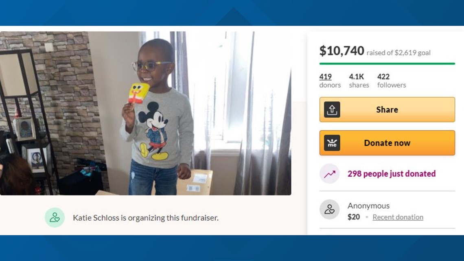Click the Anonymous donor name
Viewport: 464px width, 261px height.
click(x=368, y=206)
